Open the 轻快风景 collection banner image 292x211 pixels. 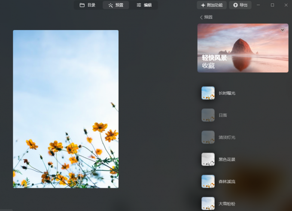click(243, 48)
